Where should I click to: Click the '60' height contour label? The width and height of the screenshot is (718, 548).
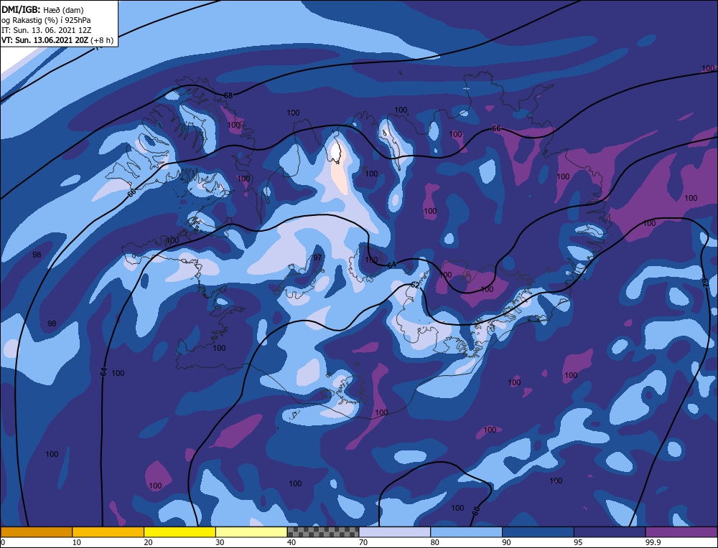coord(476,511)
